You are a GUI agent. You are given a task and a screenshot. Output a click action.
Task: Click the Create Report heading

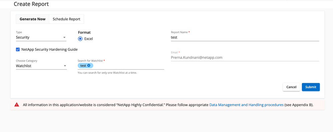(x=31, y=4)
